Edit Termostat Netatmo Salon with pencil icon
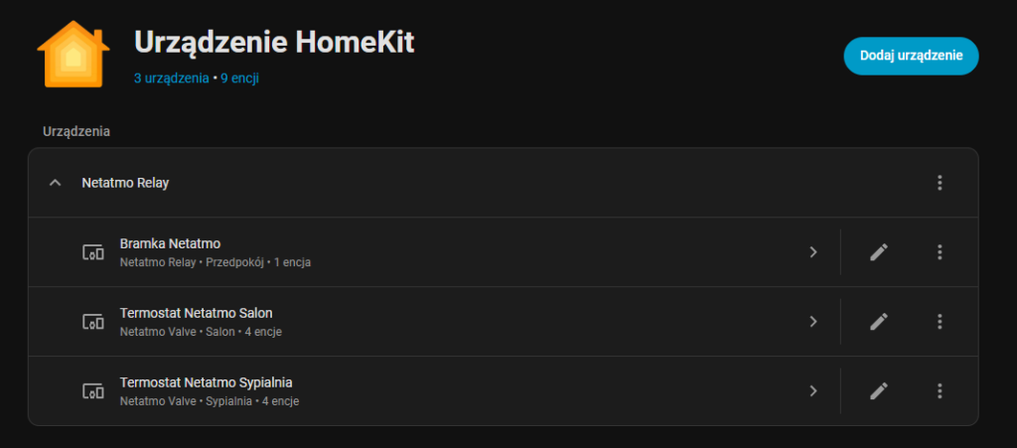1017x448 pixels. pyautogui.click(x=878, y=322)
